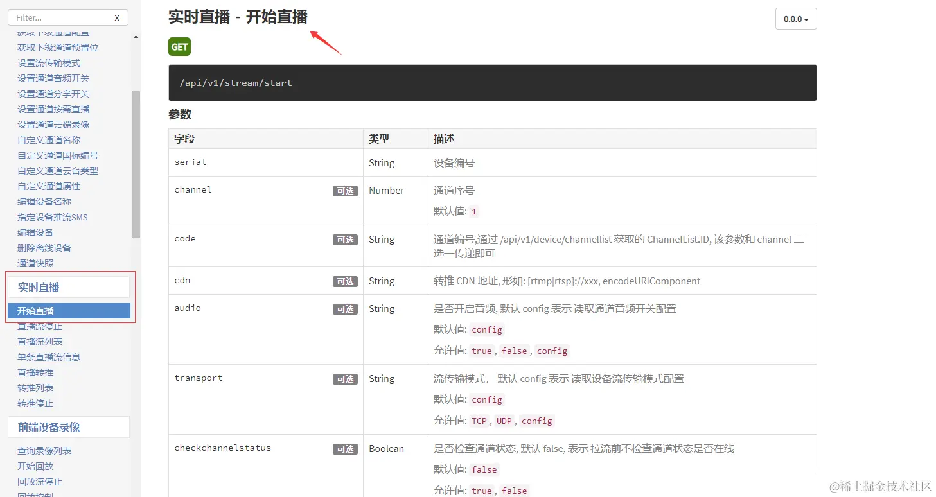Clear the filter with the x button
The width and height of the screenshot is (936, 497).
pyautogui.click(x=116, y=18)
